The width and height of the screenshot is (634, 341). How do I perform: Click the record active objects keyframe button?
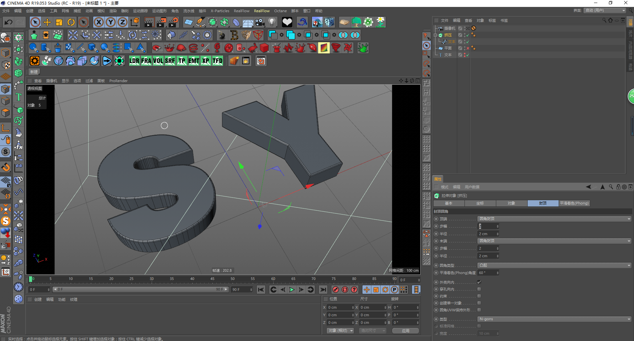point(336,290)
